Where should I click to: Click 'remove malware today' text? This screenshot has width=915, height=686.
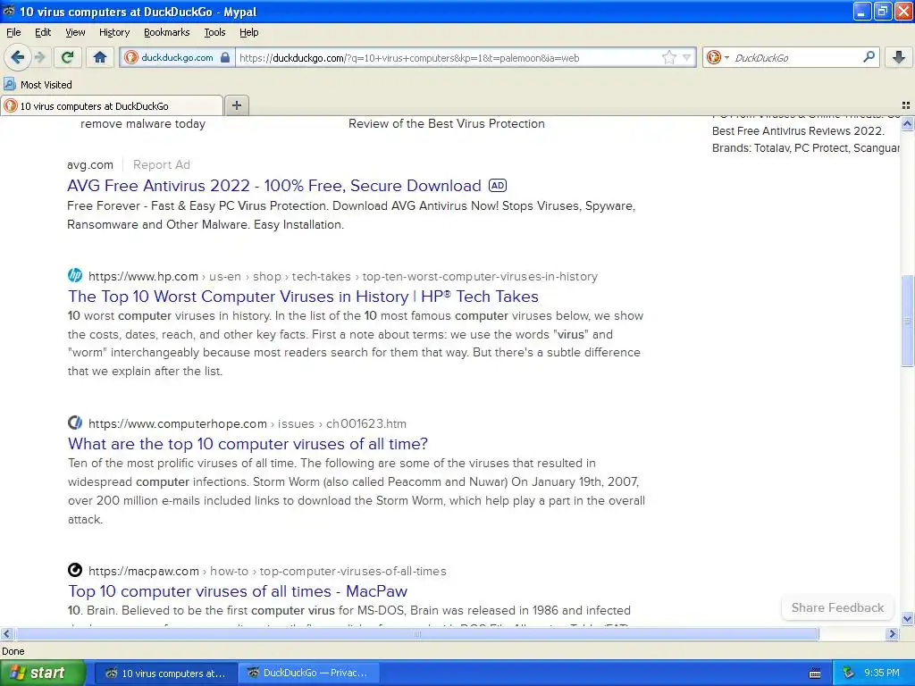click(x=143, y=123)
